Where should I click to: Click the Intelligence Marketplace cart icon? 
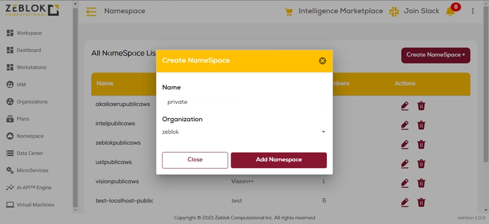pos(288,11)
